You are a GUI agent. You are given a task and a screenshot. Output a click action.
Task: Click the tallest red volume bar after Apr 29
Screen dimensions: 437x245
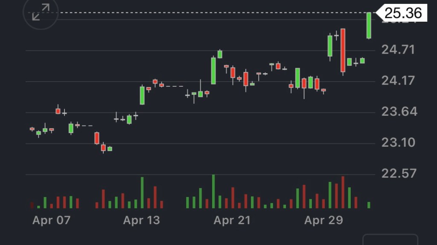click(x=343, y=192)
